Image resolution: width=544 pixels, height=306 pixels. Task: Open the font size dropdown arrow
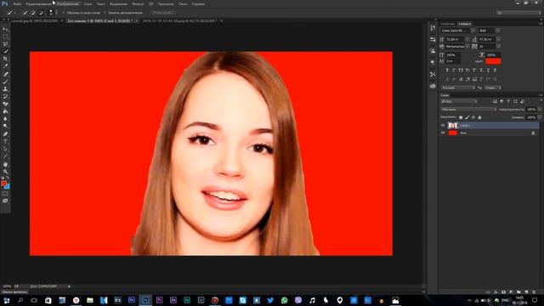[x=467, y=40]
